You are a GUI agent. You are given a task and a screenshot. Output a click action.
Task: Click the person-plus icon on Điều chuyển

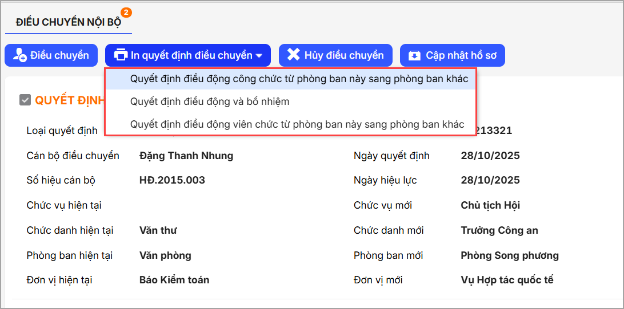click(19, 55)
